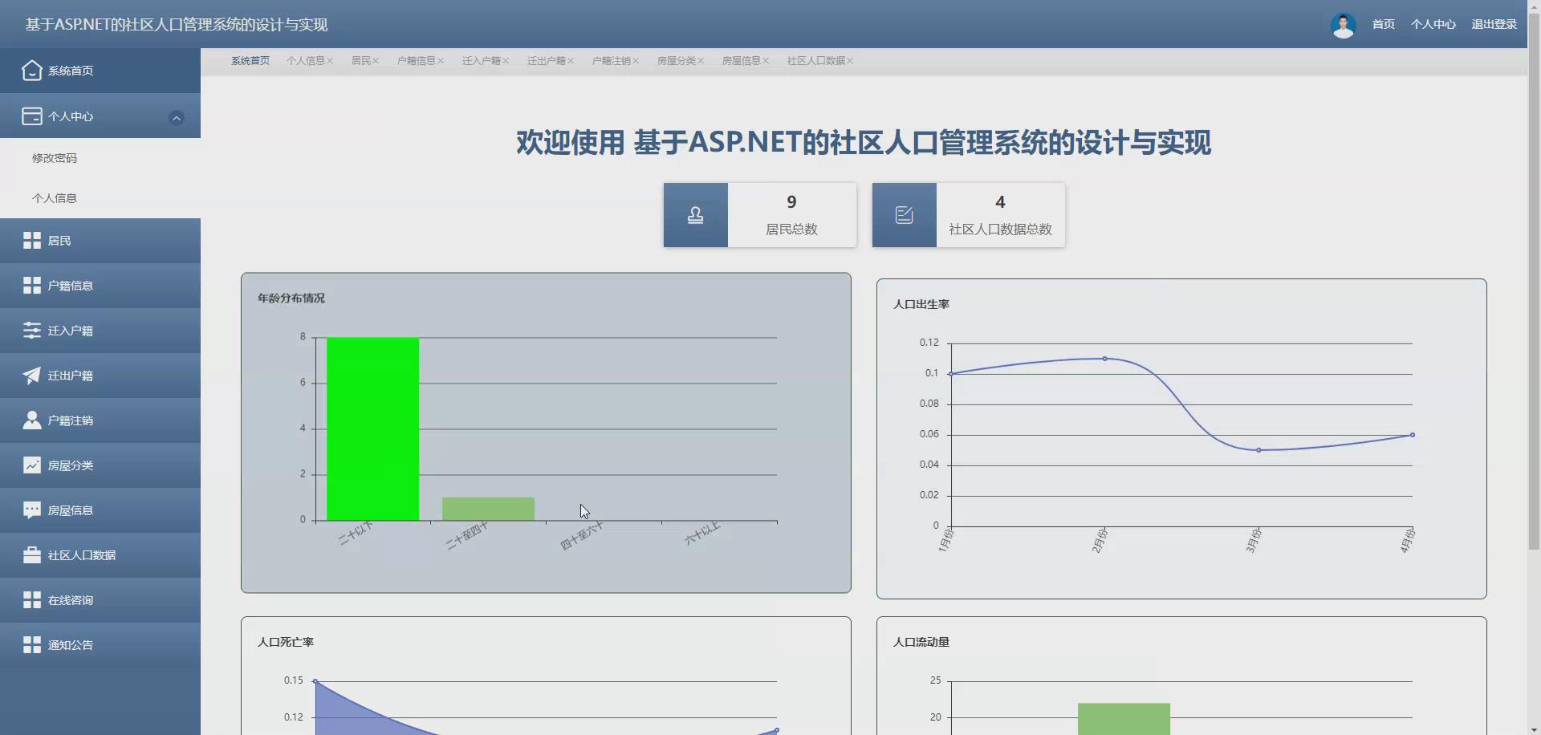Click the 迁入户籍 sidebar icon
The height and width of the screenshot is (735, 1541).
pos(31,330)
